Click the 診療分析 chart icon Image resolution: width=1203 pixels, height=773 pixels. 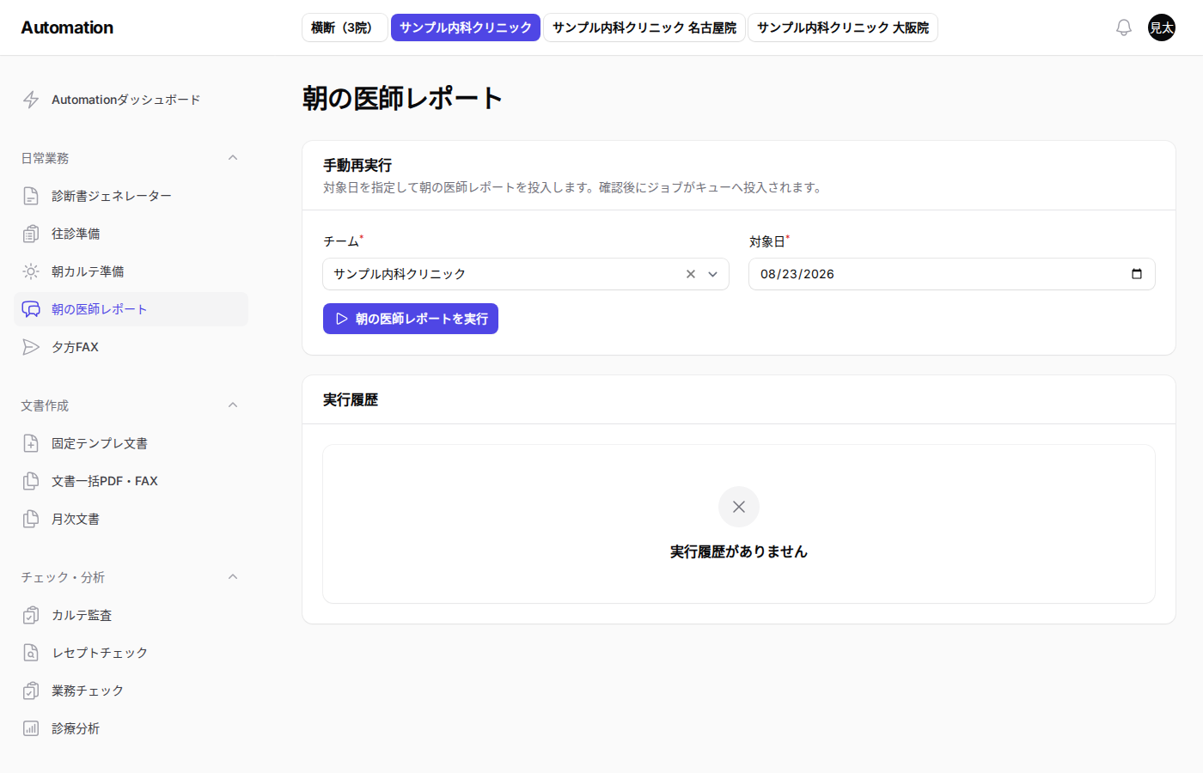[31, 728]
